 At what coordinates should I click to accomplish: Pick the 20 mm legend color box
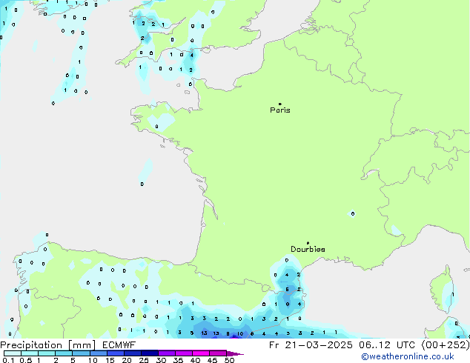pos(132,353)
